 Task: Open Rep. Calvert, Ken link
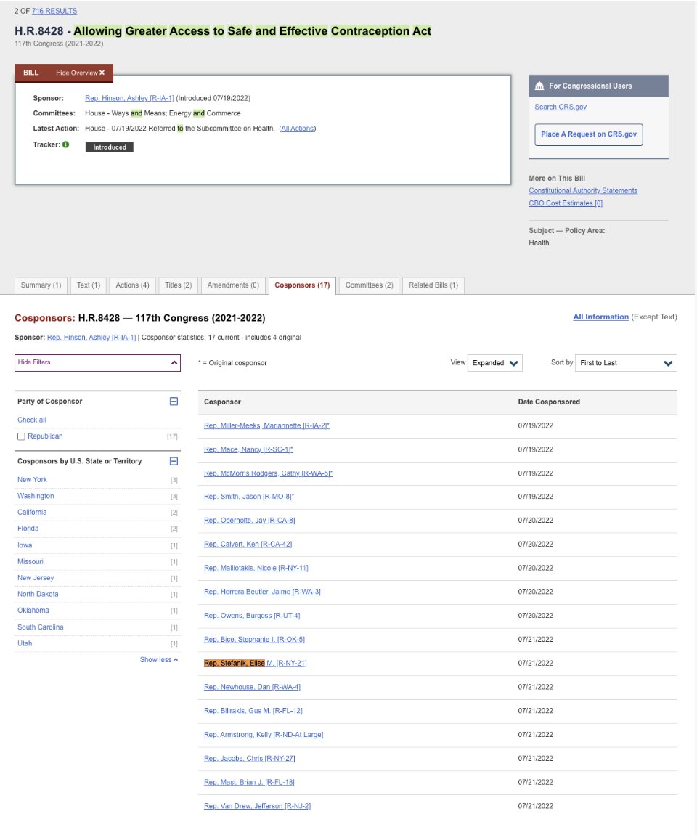(x=248, y=545)
